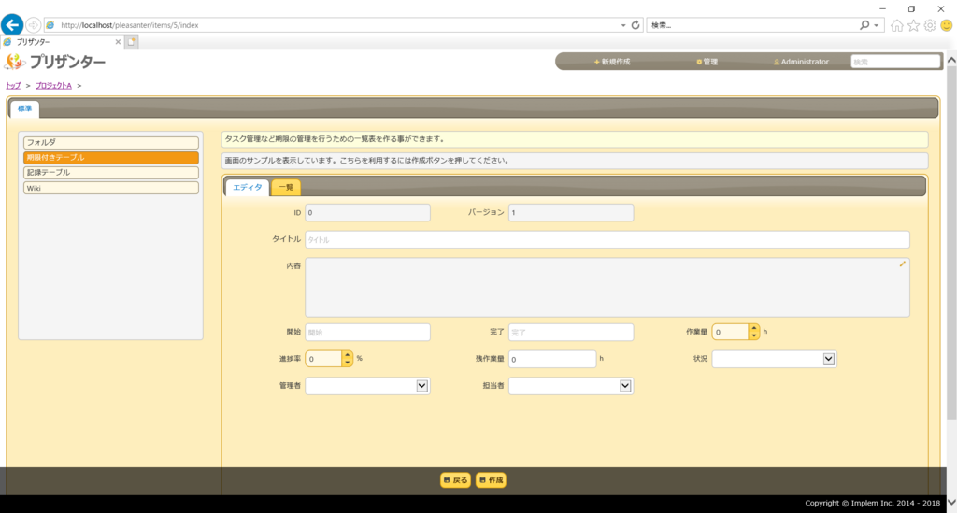Select Wiki template

click(x=111, y=188)
